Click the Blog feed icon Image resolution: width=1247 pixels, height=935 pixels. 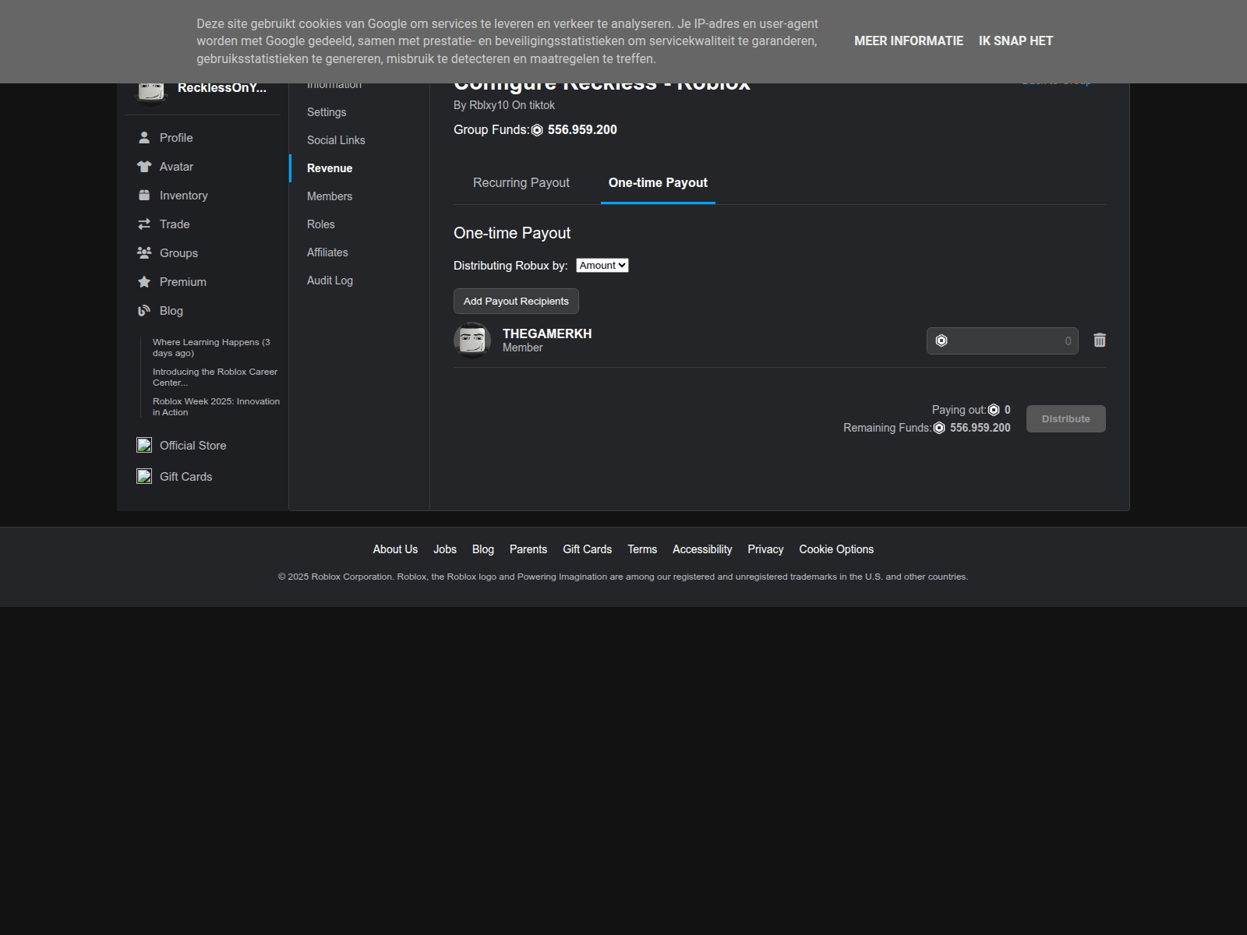(x=144, y=311)
